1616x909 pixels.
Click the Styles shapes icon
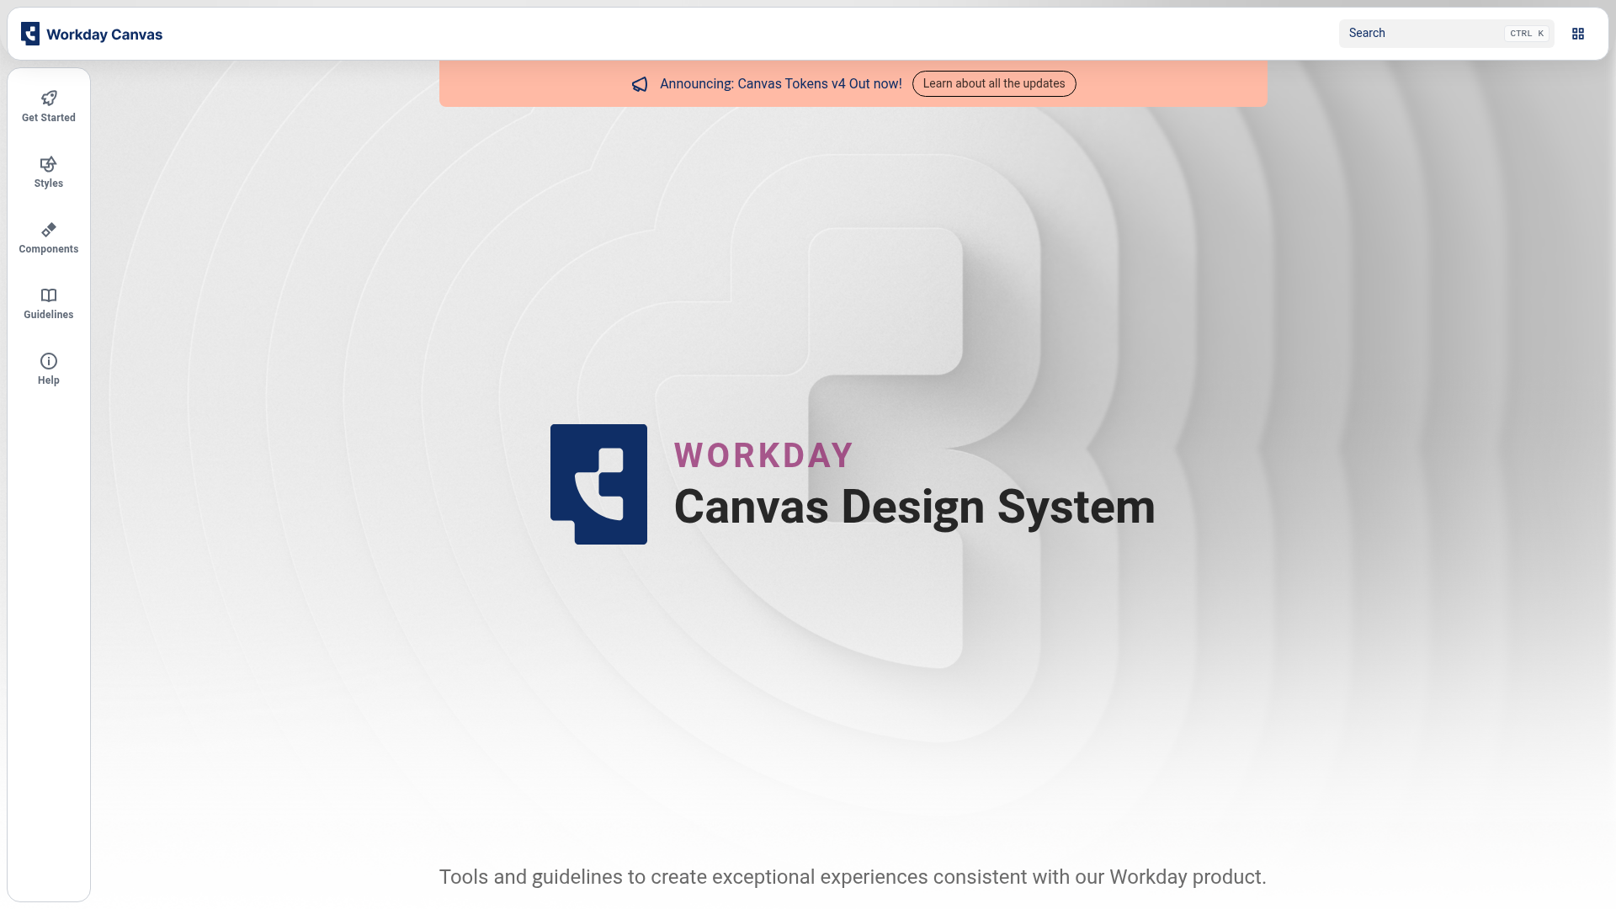tap(49, 164)
